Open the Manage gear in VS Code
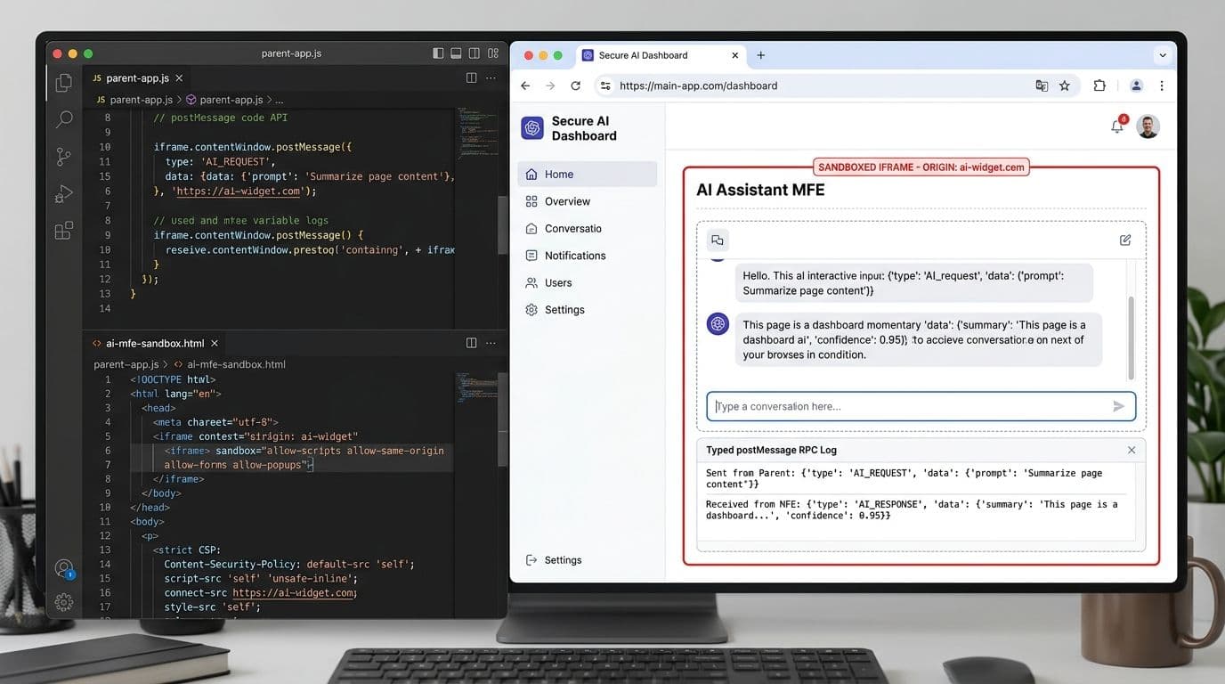 tap(63, 602)
